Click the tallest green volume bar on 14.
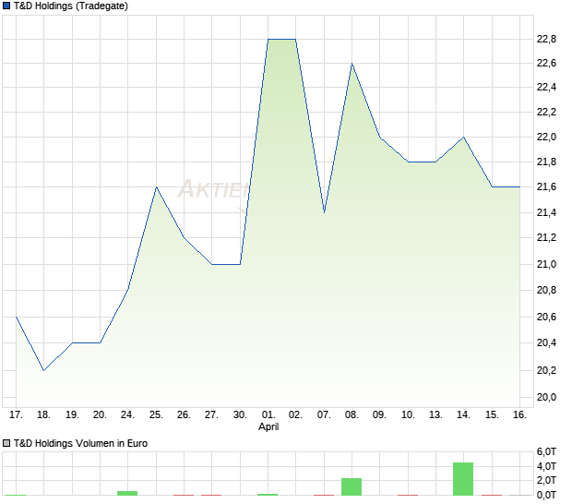Screen dimensions: 572x504 [463, 479]
